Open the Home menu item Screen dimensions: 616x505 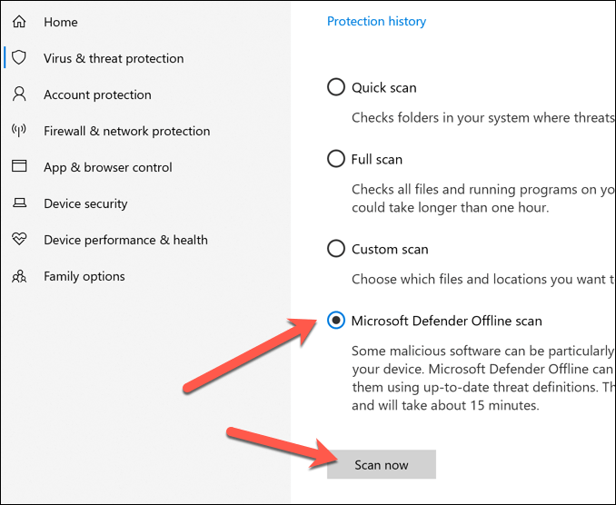point(61,22)
